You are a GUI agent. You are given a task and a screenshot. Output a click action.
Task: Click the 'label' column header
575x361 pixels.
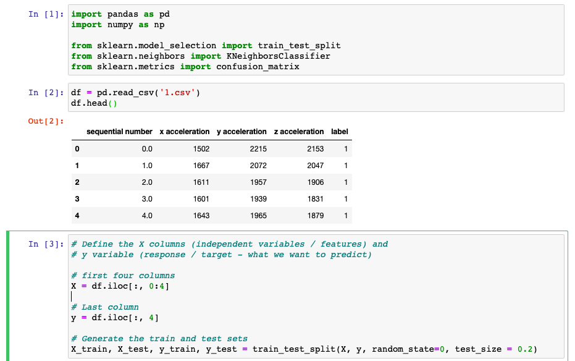pos(340,132)
